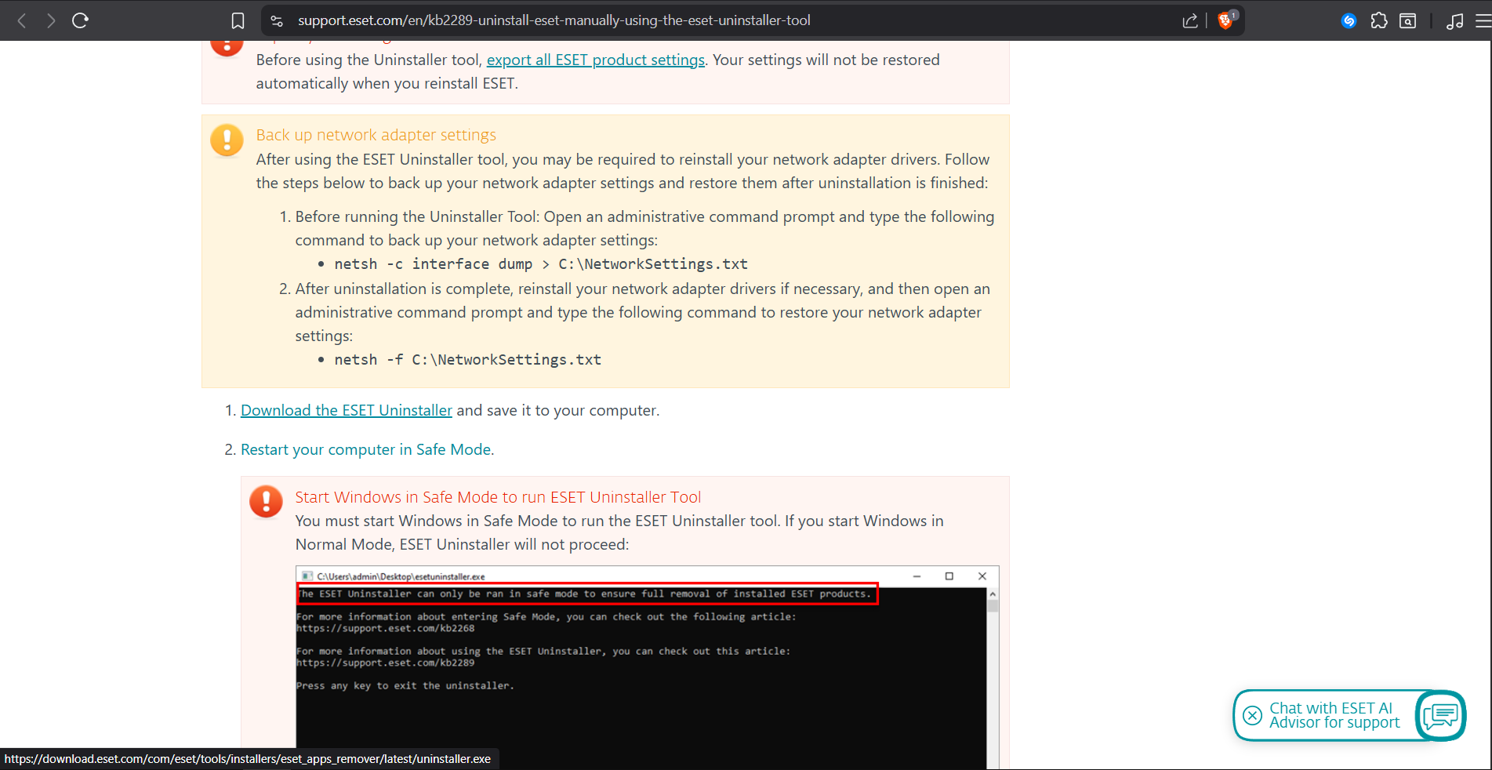1492x770 pixels.
Task: Open the 'Restart your computer in Safe Mode' link
Action: [x=366, y=450]
